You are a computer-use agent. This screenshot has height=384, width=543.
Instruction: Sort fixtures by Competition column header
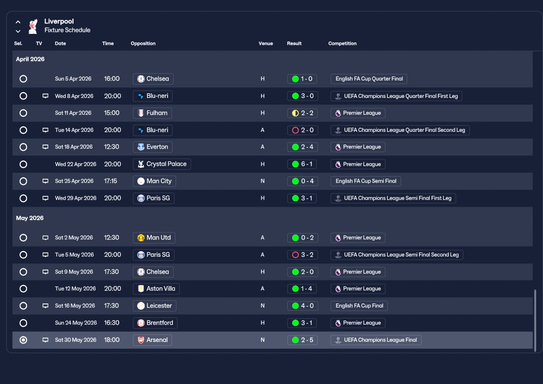342,44
